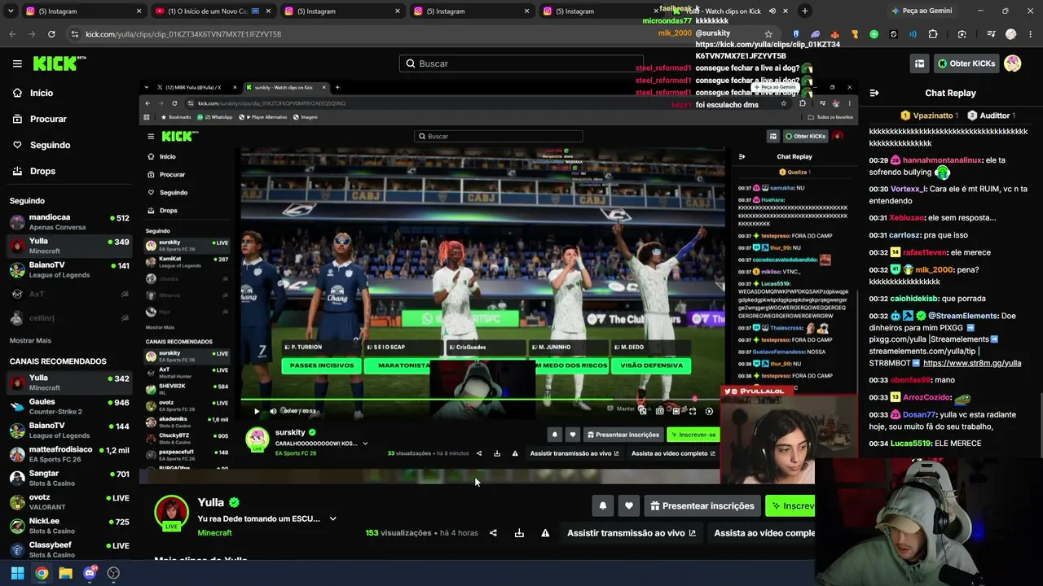The image size is (1043, 586).
Task: Open the Minecraft category link below the clip title
Action: tap(214, 533)
